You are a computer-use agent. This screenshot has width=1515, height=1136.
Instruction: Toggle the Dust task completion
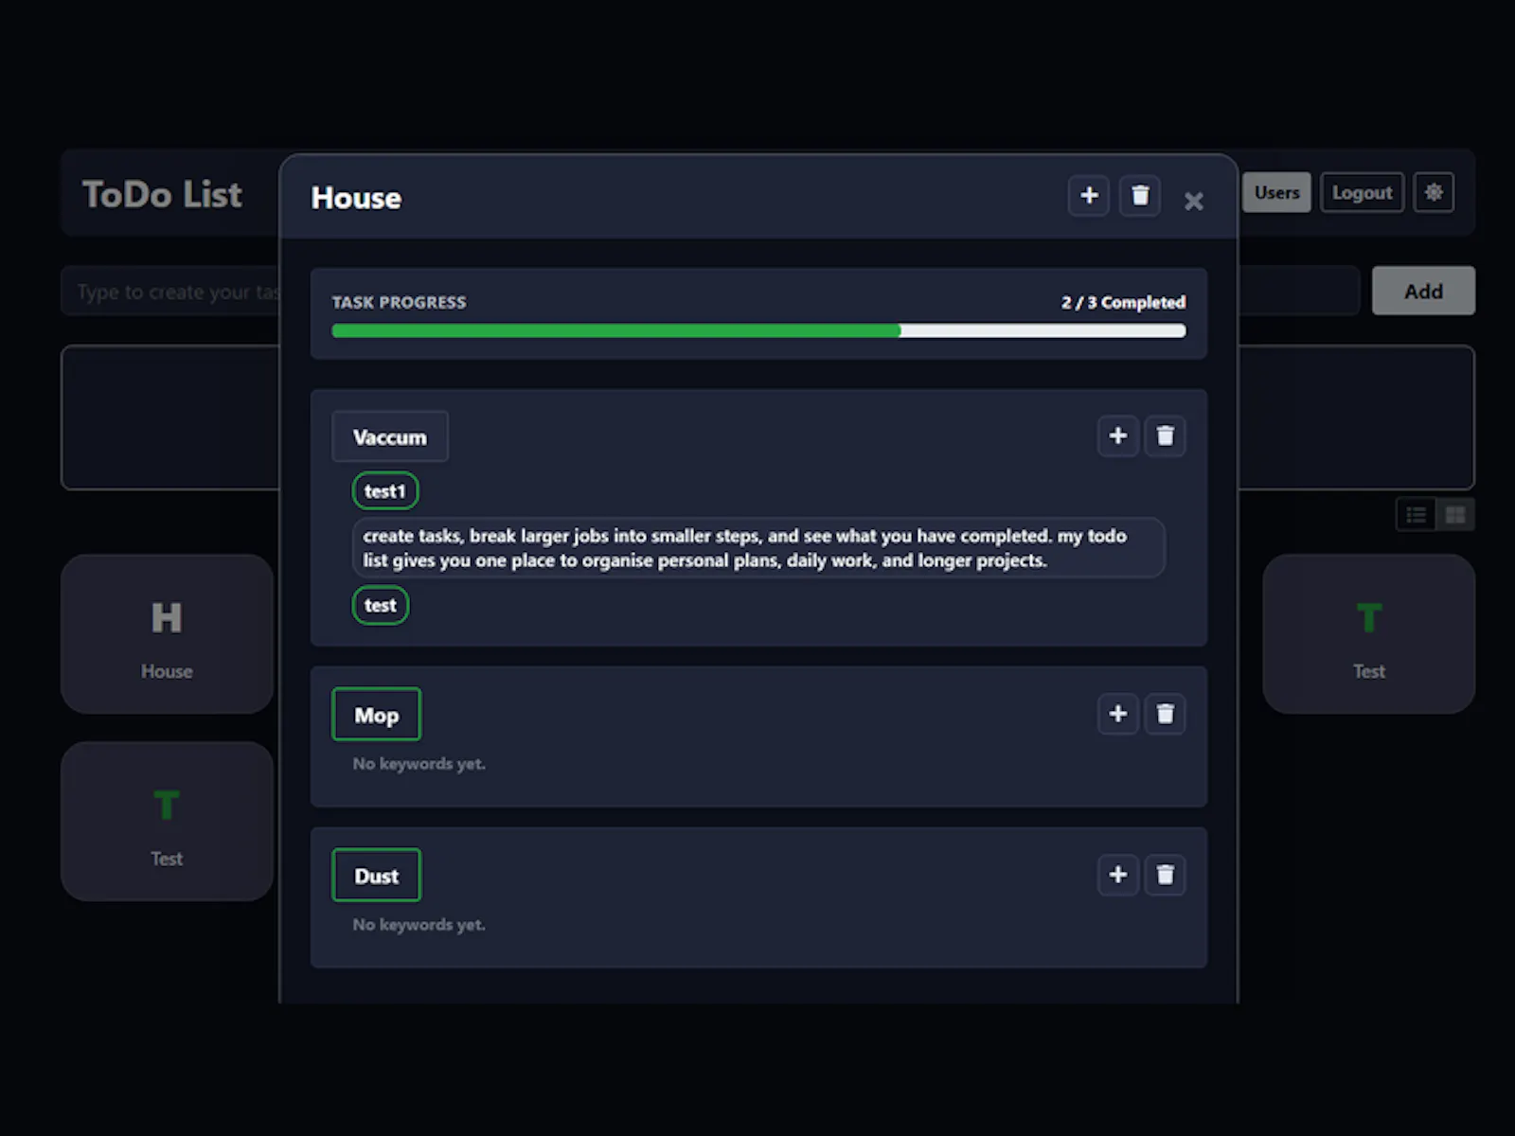pos(377,876)
